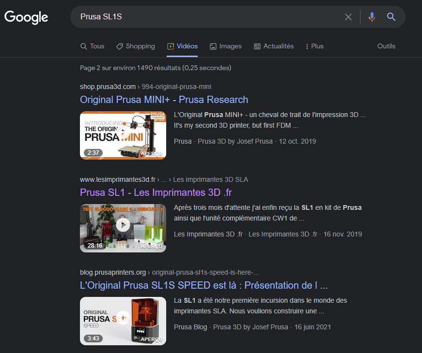Click the 2:37 duration badge
Screen dimensions: 422x353
[93, 153]
